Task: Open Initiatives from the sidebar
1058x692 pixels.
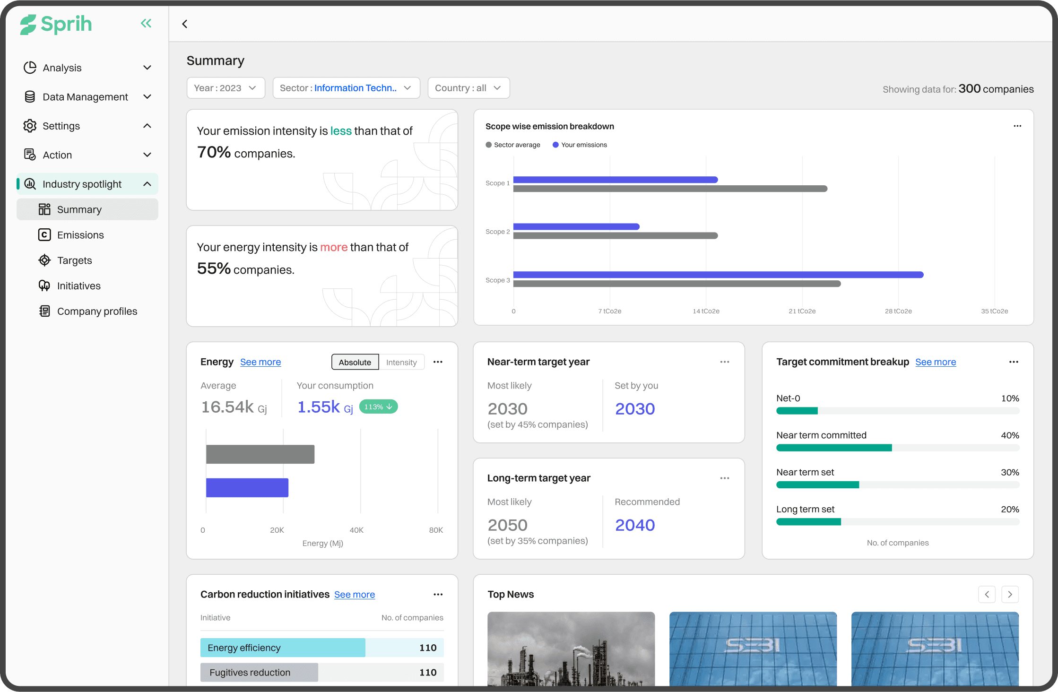Action: 78,286
